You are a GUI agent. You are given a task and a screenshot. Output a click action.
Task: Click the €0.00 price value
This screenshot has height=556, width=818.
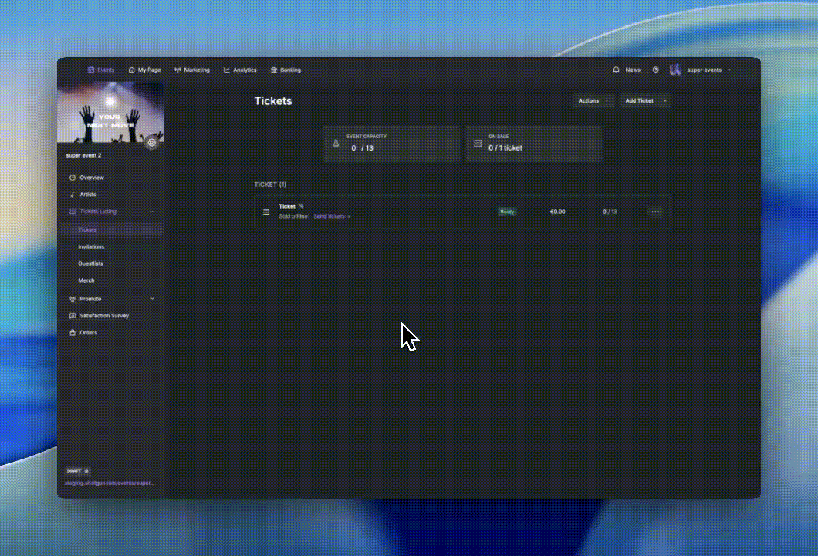point(557,212)
